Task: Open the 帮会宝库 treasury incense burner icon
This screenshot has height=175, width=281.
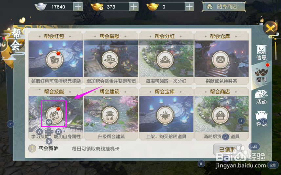Action: [x=165, y=116]
